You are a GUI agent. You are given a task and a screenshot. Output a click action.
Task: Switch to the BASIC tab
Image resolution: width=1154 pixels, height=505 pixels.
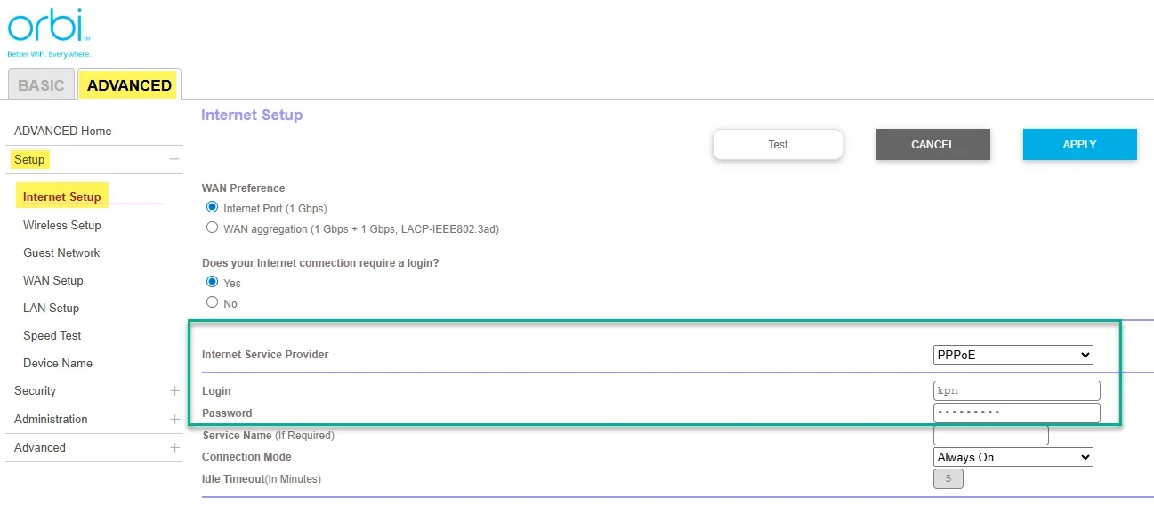41,85
